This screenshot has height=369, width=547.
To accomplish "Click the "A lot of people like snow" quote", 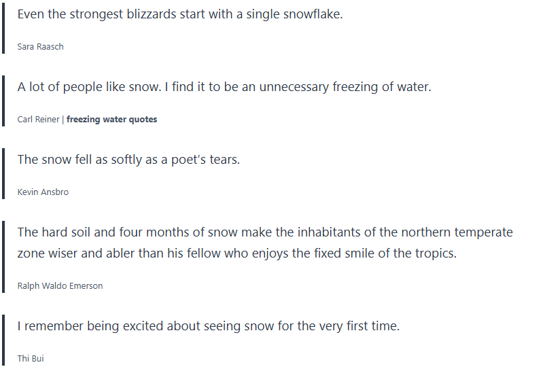I will 224,86.
